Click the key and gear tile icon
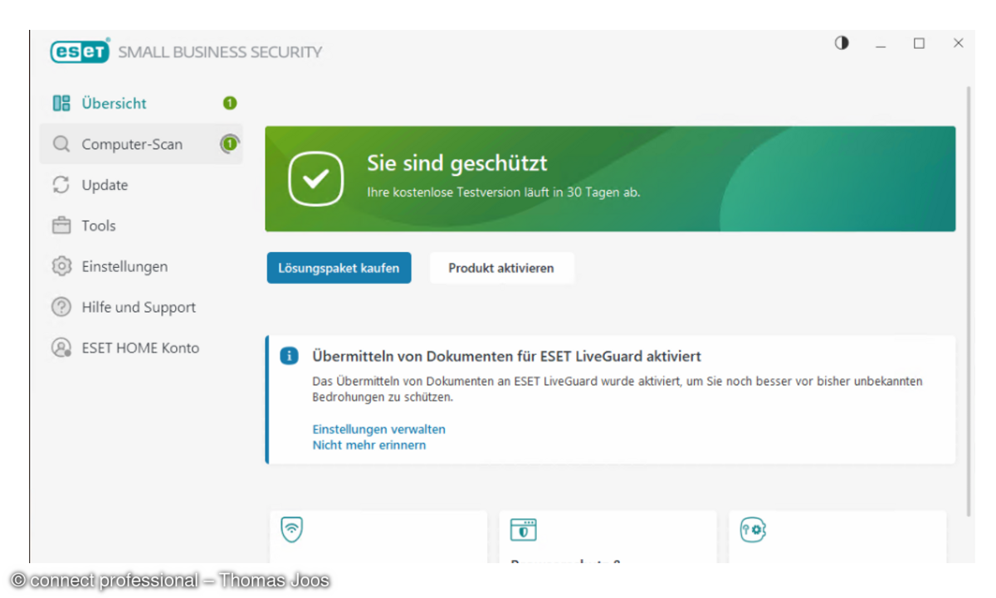 [753, 529]
